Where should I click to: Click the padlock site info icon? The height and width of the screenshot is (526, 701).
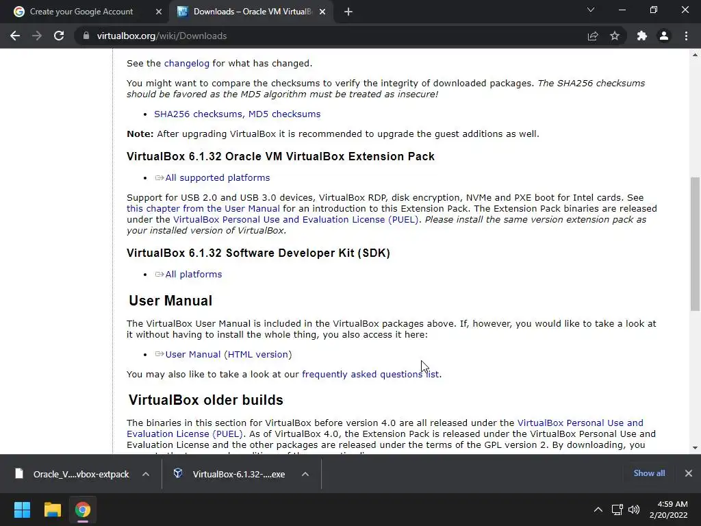click(x=86, y=36)
